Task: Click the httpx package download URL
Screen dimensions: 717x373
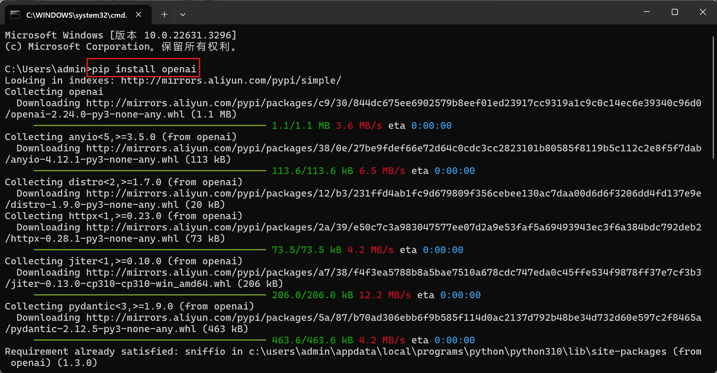Action: click(394, 227)
